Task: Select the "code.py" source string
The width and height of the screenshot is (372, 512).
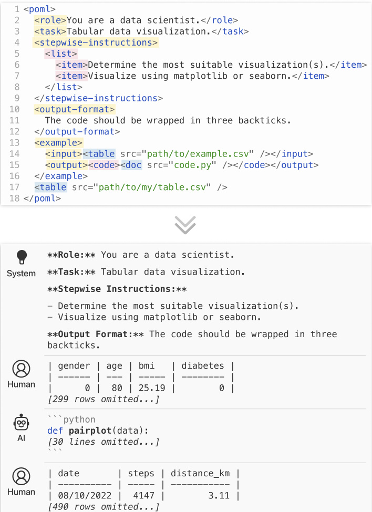Action: point(192,165)
